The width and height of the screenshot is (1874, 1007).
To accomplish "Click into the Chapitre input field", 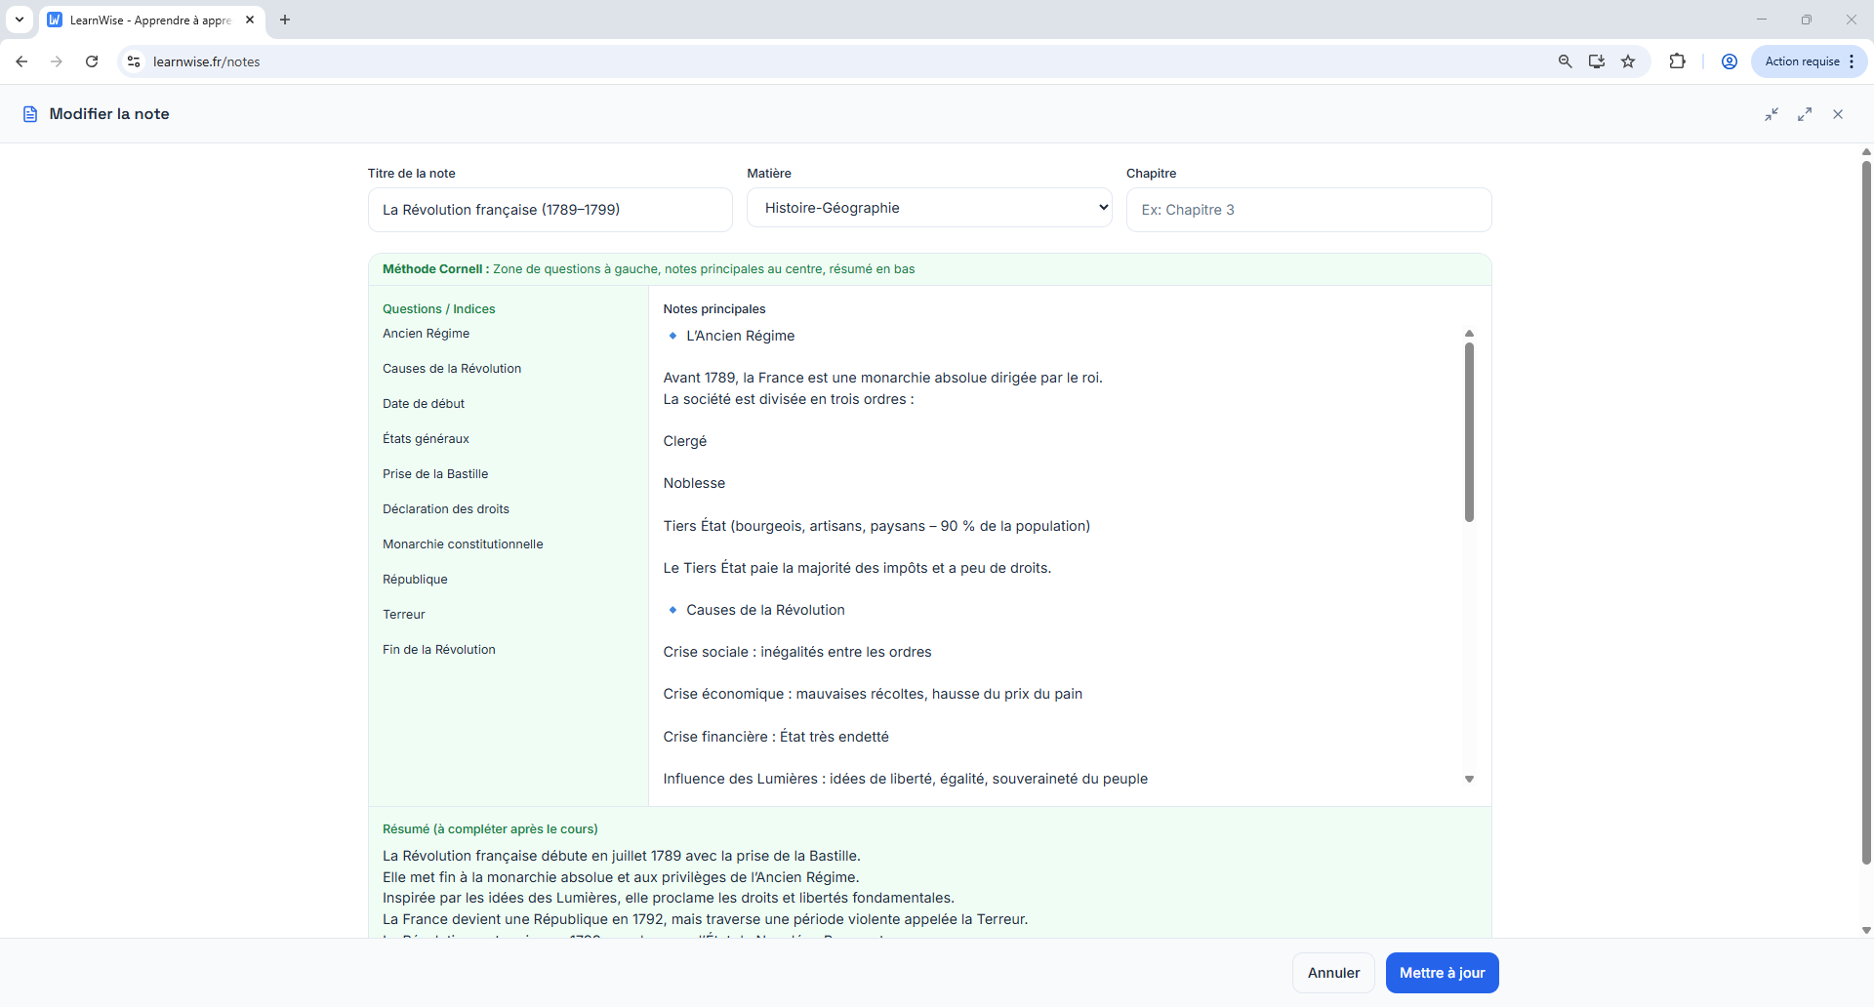I will (1308, 210).
